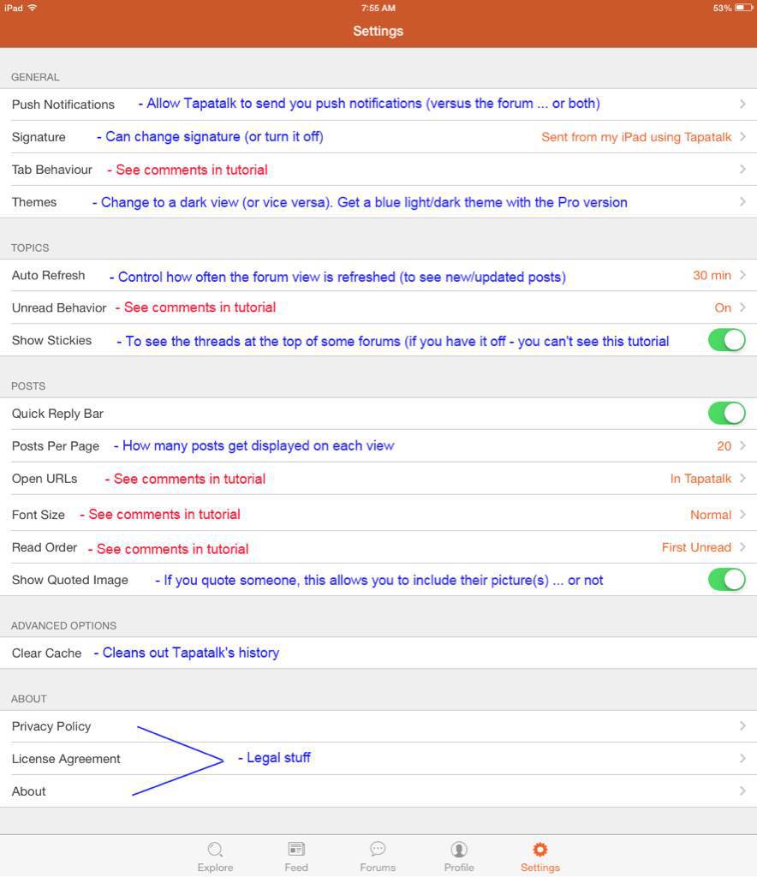Check the battery indicator in status bar

[744, 8]
